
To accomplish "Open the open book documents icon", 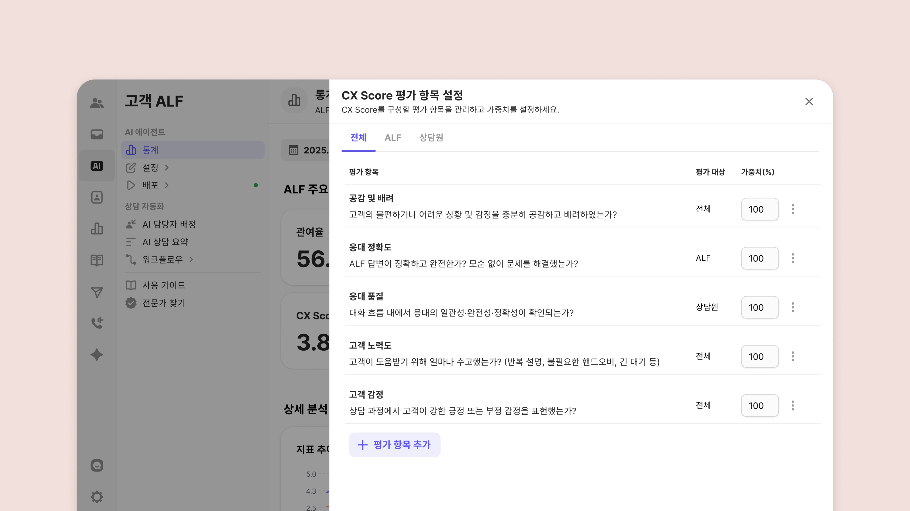I will pos(96,260).
